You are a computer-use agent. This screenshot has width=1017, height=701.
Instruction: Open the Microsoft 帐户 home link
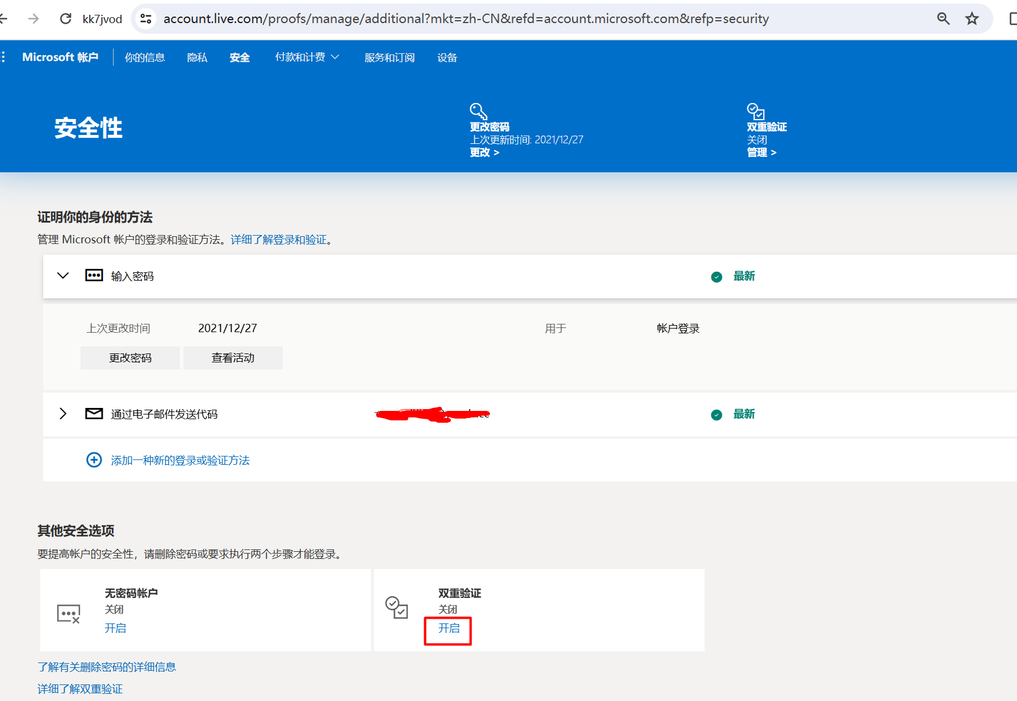pos(60,57)
